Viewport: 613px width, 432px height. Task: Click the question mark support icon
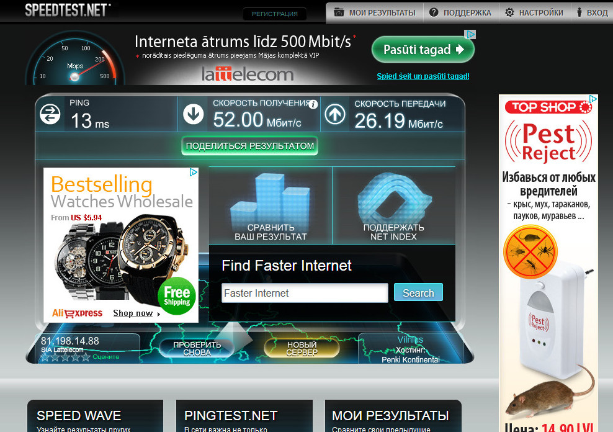(x=434, y=12)
